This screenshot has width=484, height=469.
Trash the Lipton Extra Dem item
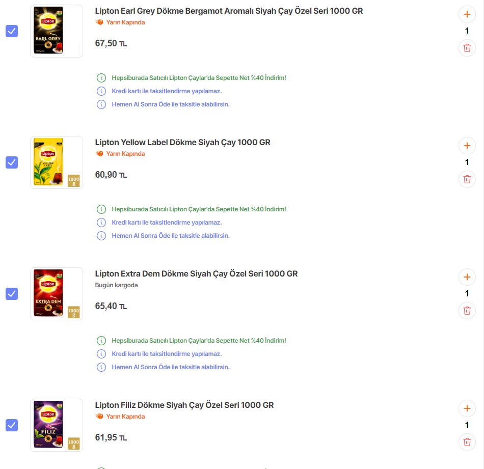(x=467, y=311)
